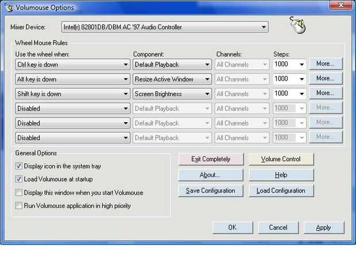Viewport: 356px width, 278px height.
Task: Click Load Configuration
Action: [281, 191]
